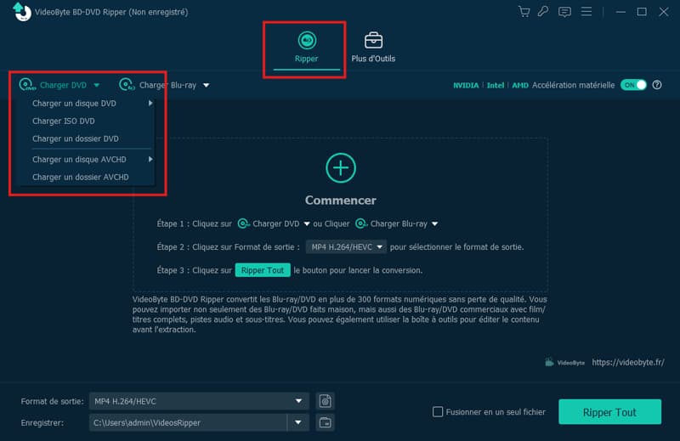Turn off the Accélération matérielle switch
This screenshot has height=441, width=680.
tap(633, 85)
